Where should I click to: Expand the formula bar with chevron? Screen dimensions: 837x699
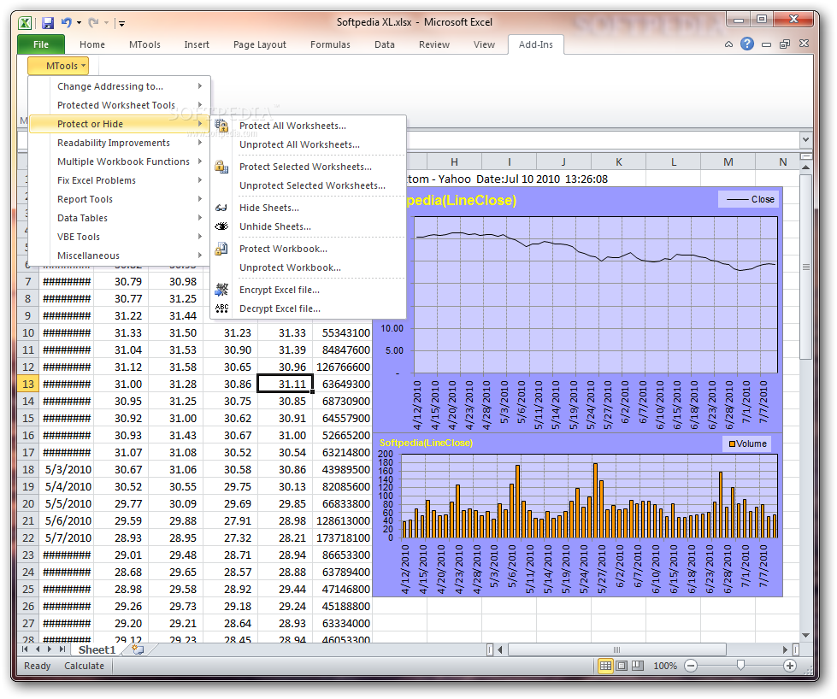coord(805,139)
